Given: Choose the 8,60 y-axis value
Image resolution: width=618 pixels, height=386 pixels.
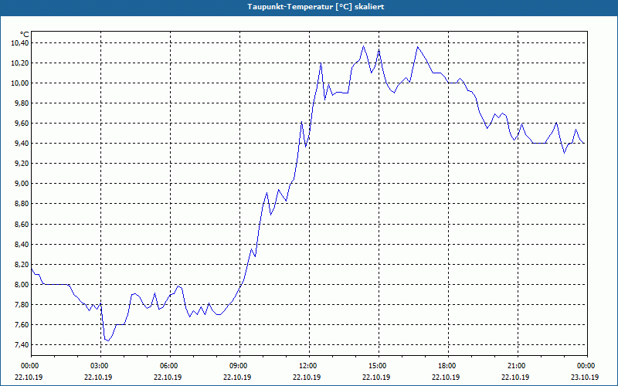Looking at the screenshot, I should point(22,225).
